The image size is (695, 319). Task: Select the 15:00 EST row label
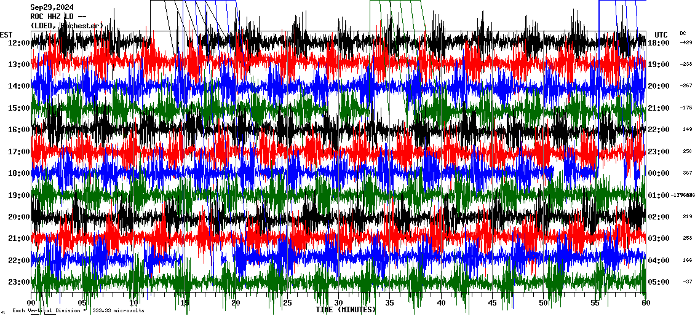(x=19, y=108)
